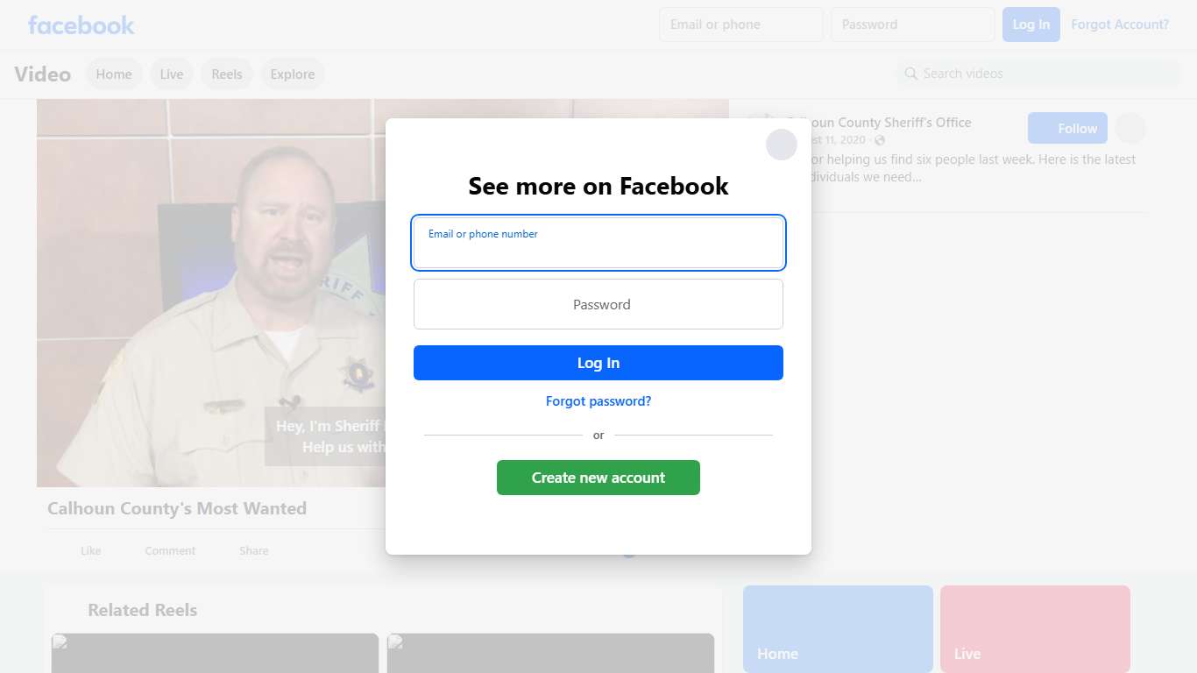The image size is (1197, 673).
Task: Click the Password field in the dialog
Action: [598, 304]
